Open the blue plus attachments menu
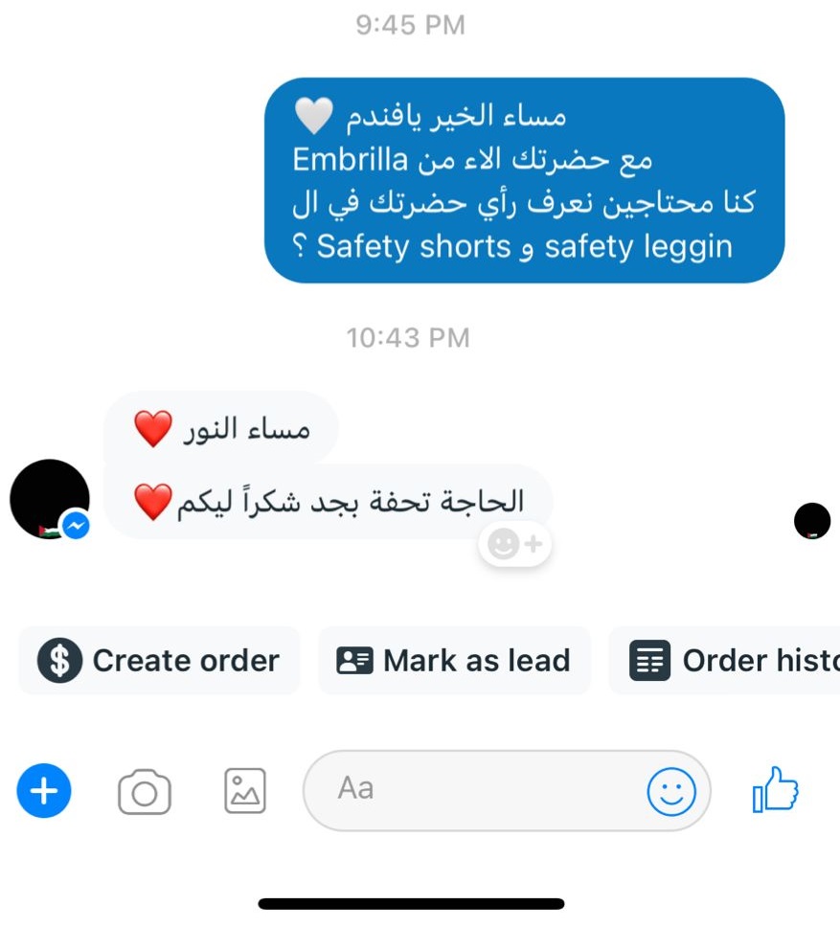840x928 pixels. [44, 791]
